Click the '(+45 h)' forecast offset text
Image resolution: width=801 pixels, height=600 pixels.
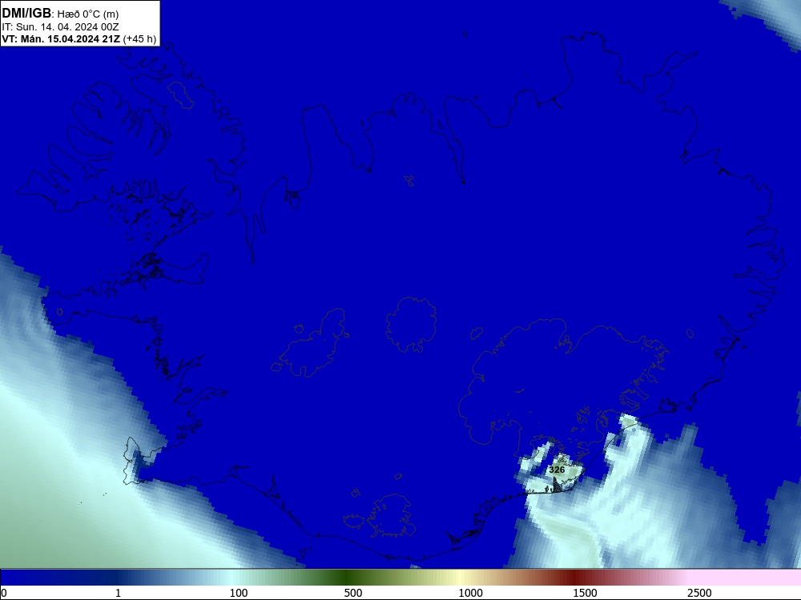tap(139, 39)
